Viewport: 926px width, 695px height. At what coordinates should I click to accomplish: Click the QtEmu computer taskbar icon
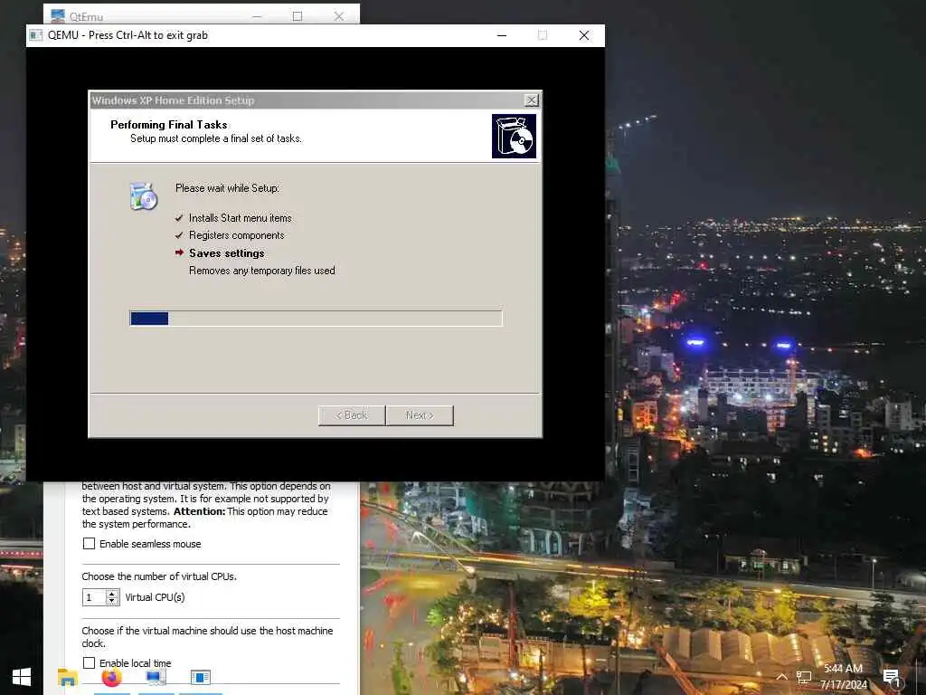point(156,677)
